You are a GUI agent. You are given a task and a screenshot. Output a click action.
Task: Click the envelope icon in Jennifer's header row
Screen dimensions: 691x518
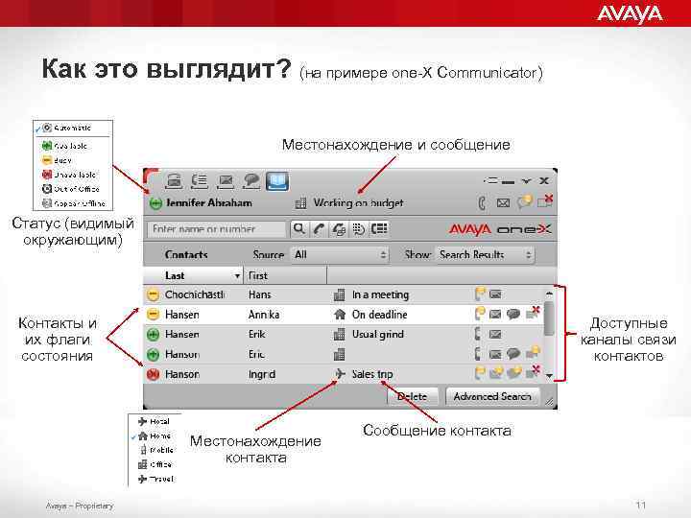tap(503, 203)
